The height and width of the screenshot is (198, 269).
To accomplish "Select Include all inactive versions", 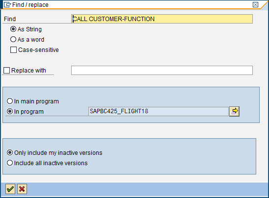I will [x=10, y=163].
